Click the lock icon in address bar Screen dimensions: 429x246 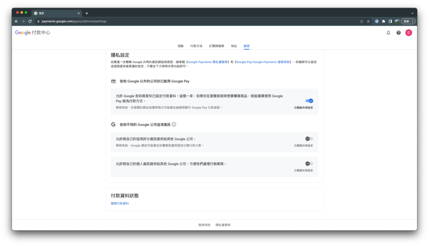coord(38,21)
